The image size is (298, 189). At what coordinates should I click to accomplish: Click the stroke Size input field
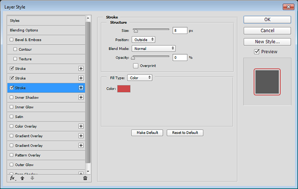(180, 31)
